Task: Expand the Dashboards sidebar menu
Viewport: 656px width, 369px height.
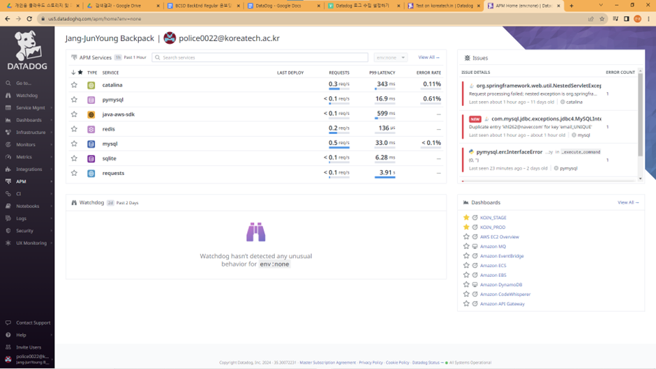Action: pyautogui.click(x=27, y=120)
